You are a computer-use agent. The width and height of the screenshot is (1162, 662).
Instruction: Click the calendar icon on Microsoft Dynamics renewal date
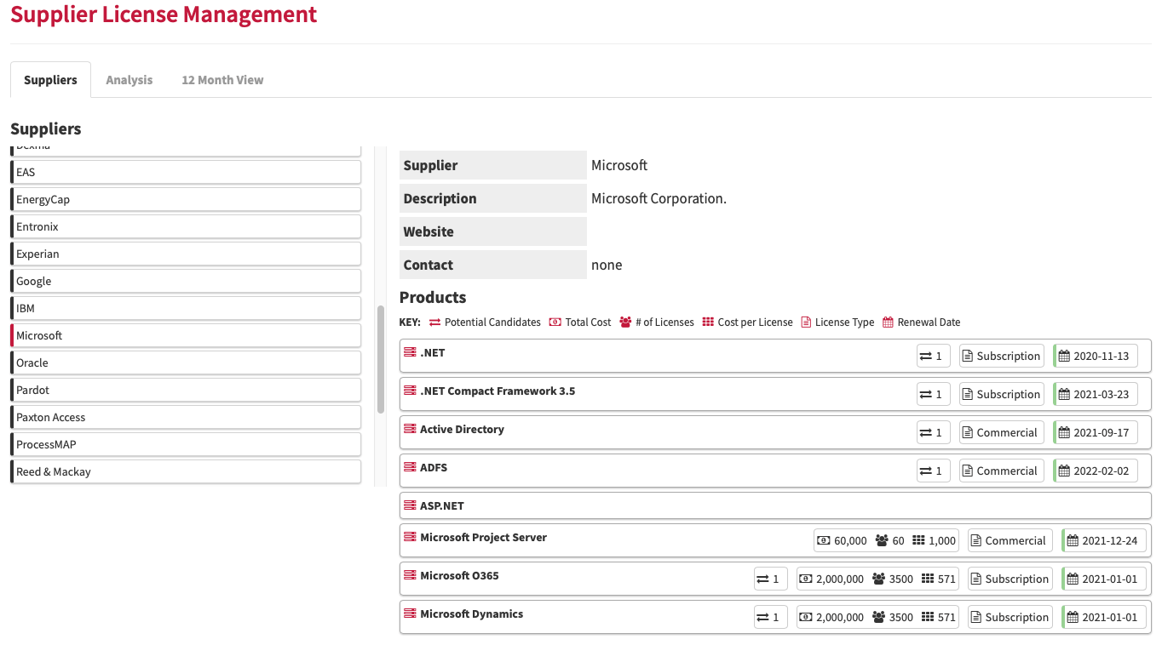pos(1073,618)
